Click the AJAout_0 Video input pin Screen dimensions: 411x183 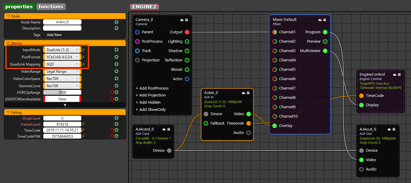point(361,160)
